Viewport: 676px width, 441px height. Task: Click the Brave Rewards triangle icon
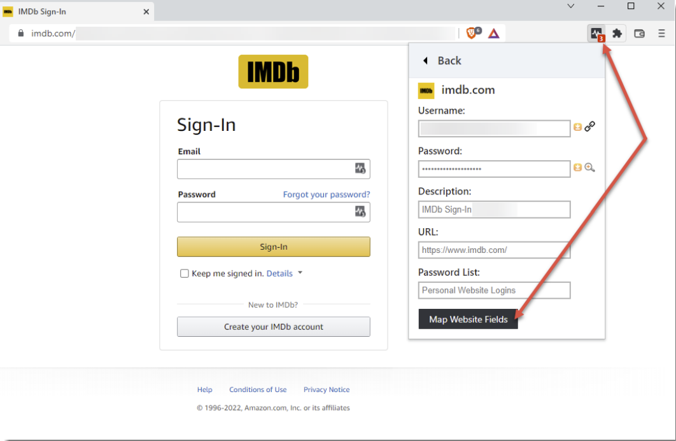click(x=494, y=33)
